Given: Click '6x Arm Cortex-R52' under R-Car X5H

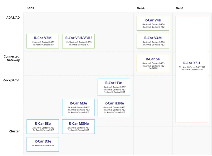Looking at the screenshot, I should [192, 69].
